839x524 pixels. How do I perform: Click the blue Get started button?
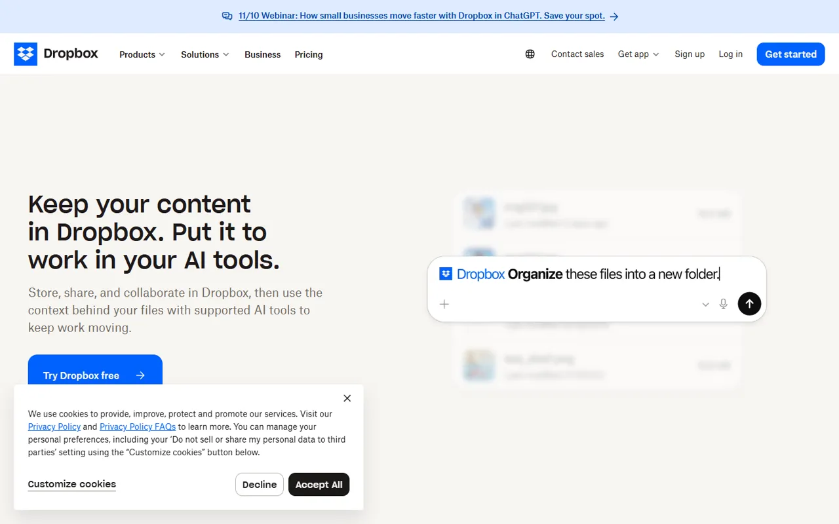click(791, 54)
